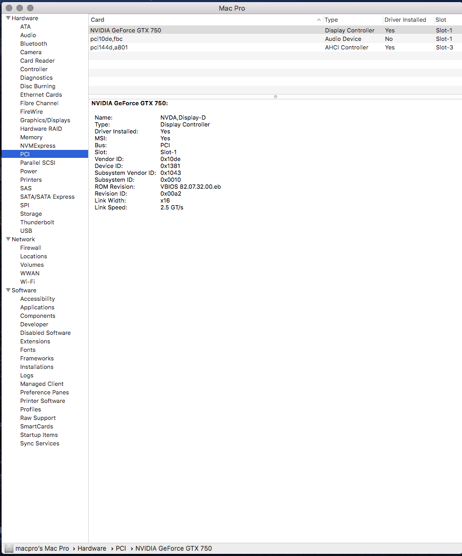Image resolution: width=462 pixels, height=556 pixels.
Task: Select the pci144d,a801 AHCI Controller row
Action: (x=275, y=47)
